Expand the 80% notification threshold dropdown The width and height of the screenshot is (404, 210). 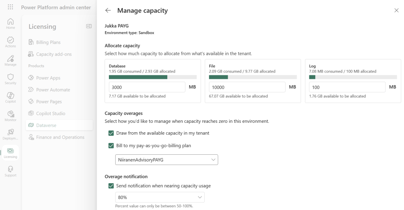[160, 197]
